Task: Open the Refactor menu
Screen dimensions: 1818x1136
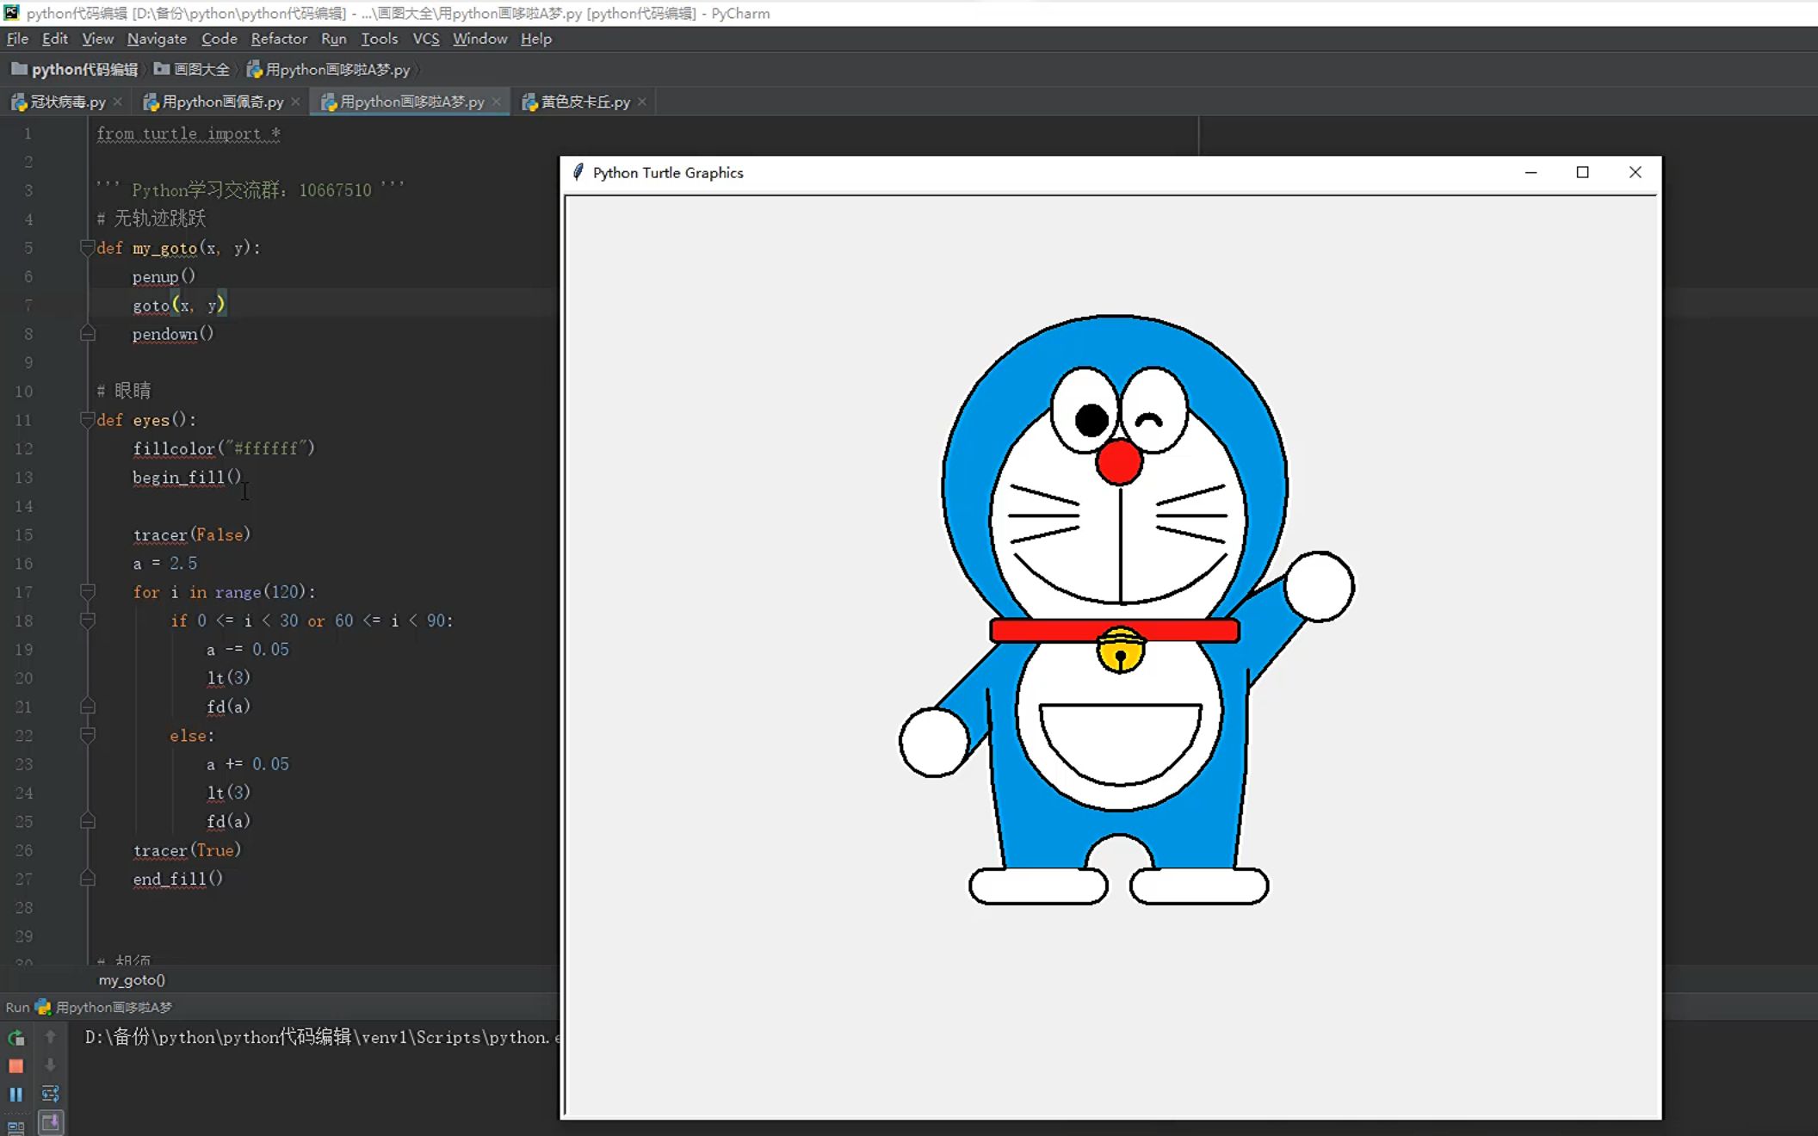Action: tap(278, 39)
